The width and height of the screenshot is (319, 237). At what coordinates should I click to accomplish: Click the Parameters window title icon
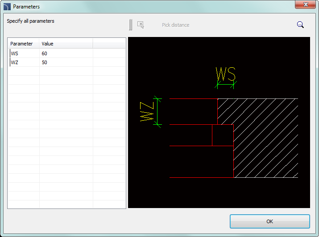tap(7, 7)
